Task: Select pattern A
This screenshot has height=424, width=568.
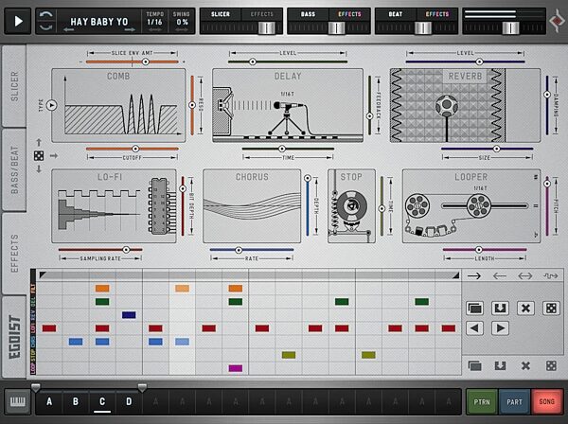Action: (49, 401)
